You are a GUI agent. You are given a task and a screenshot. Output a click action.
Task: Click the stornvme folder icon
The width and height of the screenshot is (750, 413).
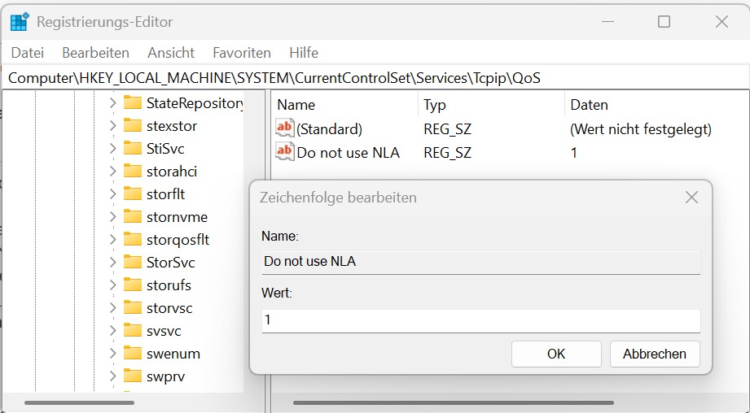coord(133,217)
